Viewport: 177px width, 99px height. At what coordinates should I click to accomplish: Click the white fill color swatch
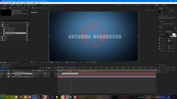pyautogui.click(x=174, y=35)
